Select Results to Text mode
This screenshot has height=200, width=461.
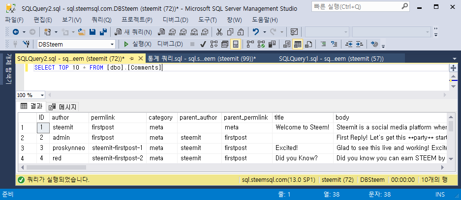point(287,44)
